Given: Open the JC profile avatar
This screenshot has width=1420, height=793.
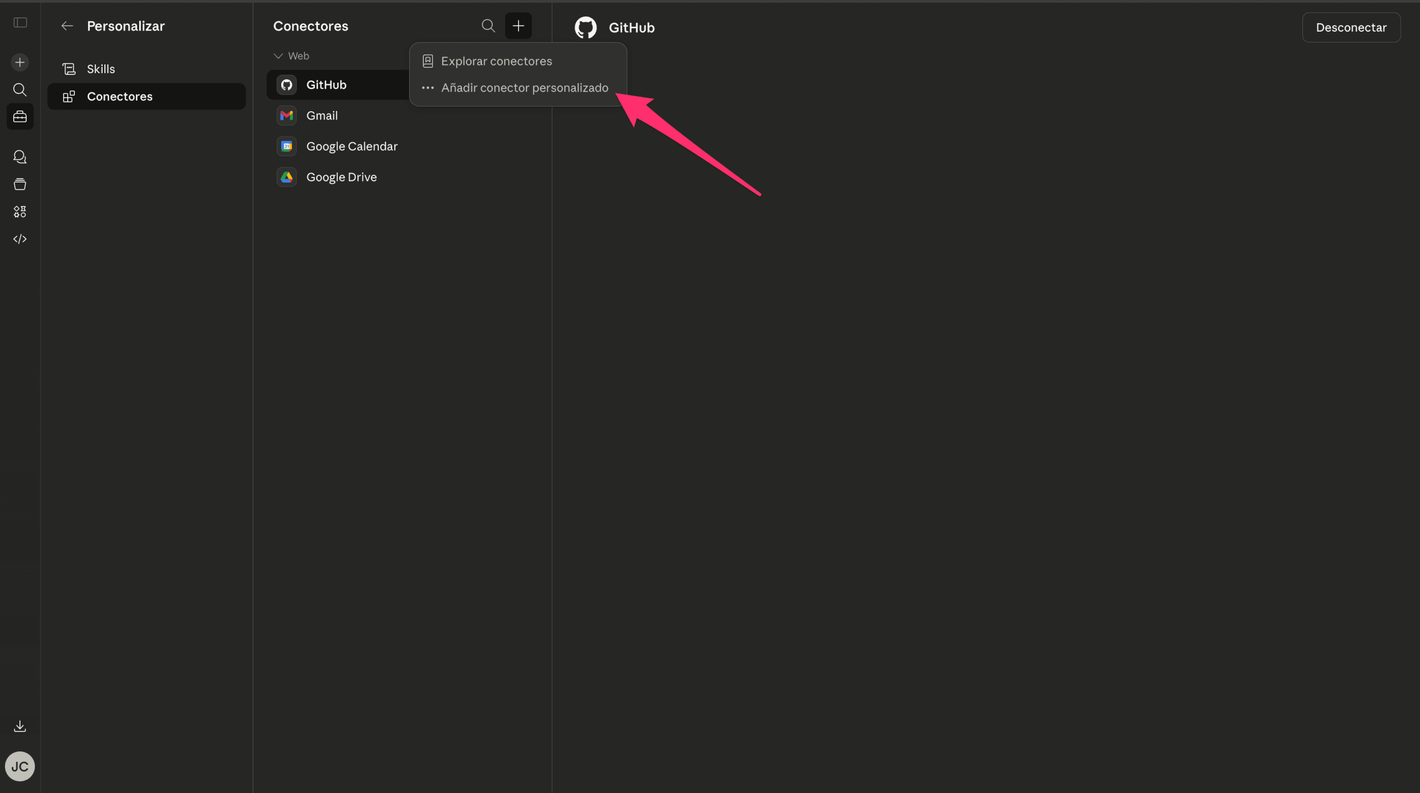Looking at the screenshot, I should pyautogui.click(x=20, y=766).
